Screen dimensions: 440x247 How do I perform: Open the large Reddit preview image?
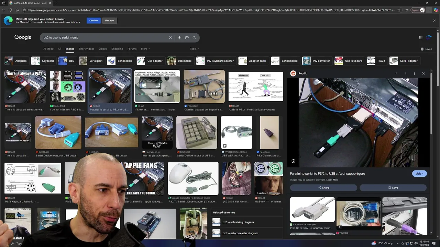click(358, 123)
